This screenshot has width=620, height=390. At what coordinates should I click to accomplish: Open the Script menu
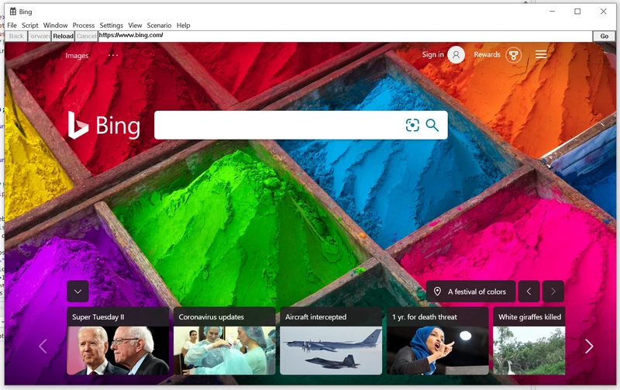pos(30,26)
